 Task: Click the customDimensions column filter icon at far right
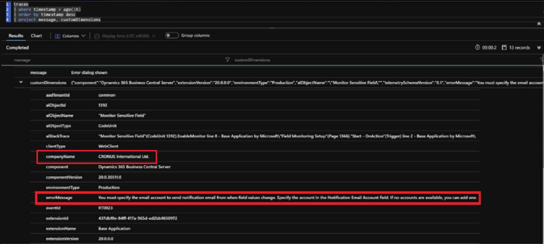542,60
